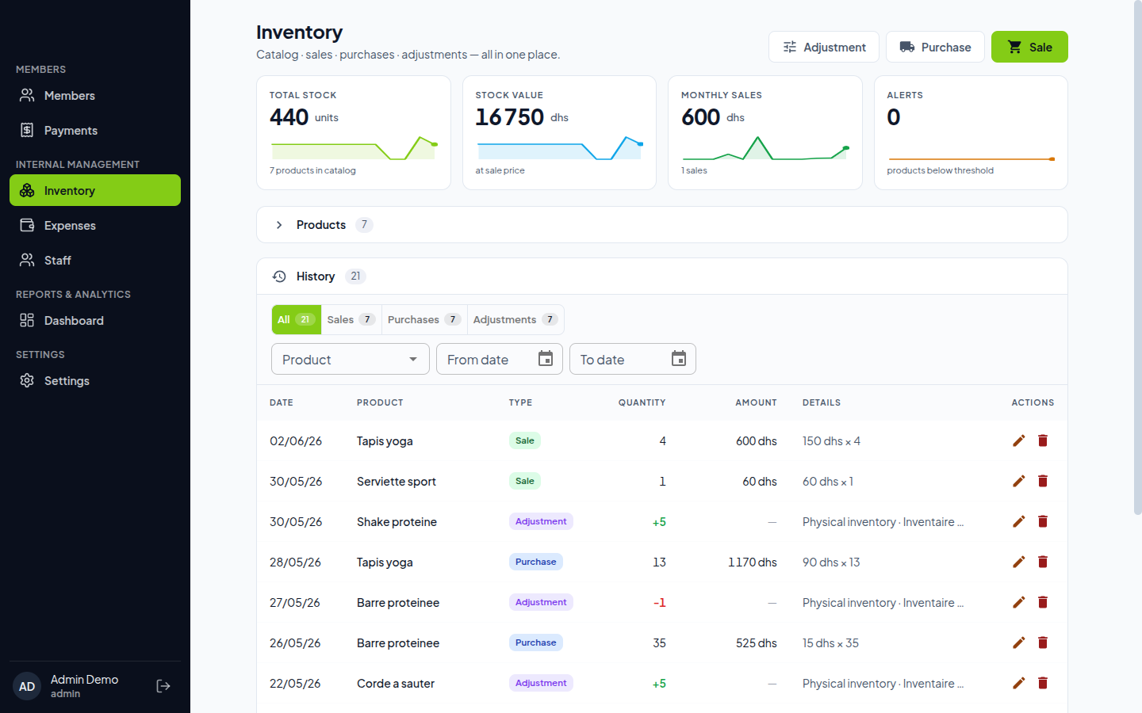Filter history by Purchases tab
This screenshot has height=713, width=1142.
pyautogui.click(x=424, y=319)
